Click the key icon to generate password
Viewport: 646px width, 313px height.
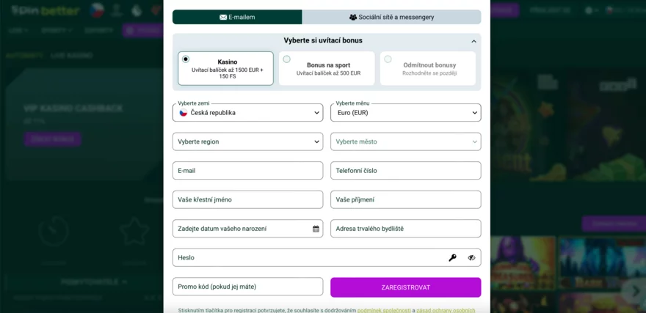[452, 258]
